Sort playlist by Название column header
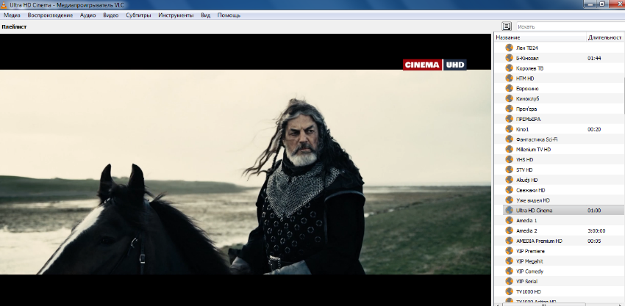 point(540,37)
